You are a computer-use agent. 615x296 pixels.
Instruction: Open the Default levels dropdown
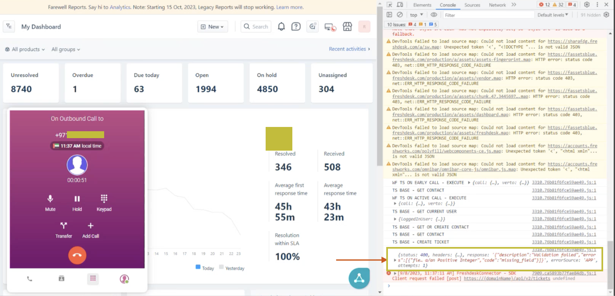tap(553, 15)
